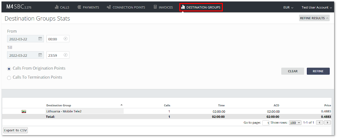
Task: Click clock icon in Till time field
Action: pos(65,55)
